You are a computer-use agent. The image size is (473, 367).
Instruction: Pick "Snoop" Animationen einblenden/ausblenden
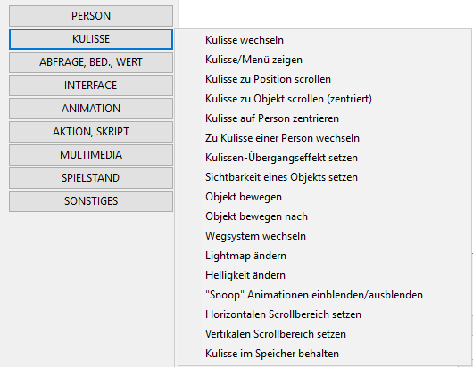323,295
